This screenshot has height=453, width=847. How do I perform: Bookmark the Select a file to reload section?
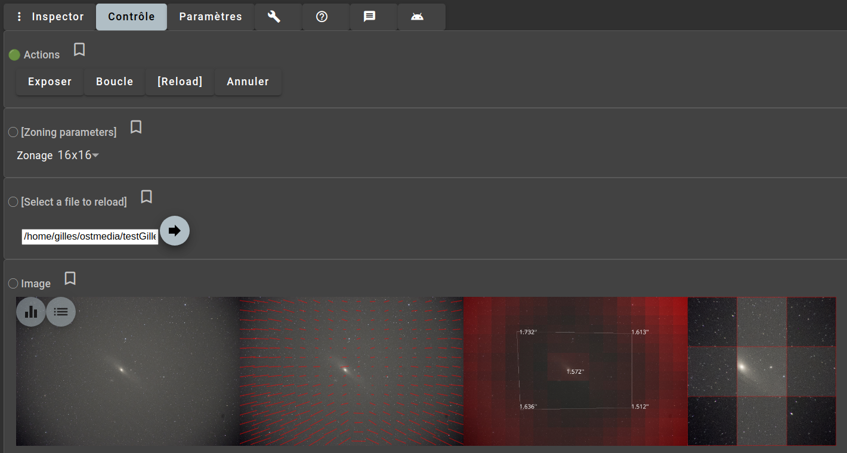[146, 197]
